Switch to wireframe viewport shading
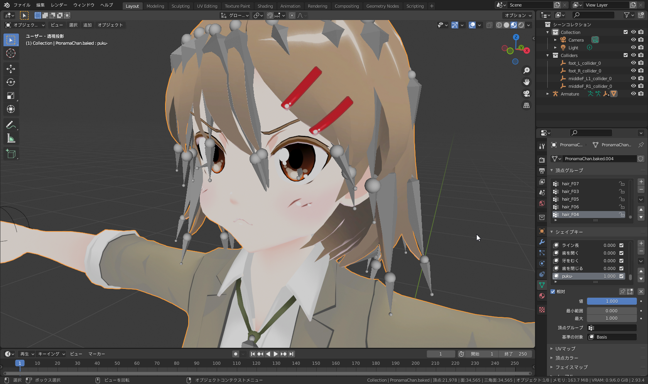648x384 pixels. [x=499, y=25]
